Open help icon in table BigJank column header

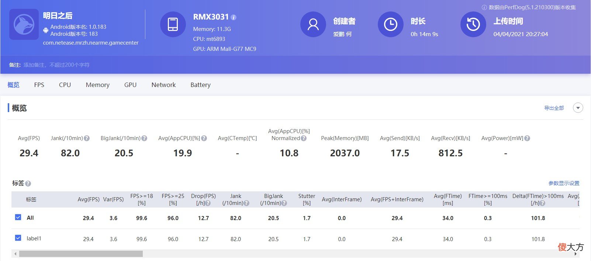(284, 203)
